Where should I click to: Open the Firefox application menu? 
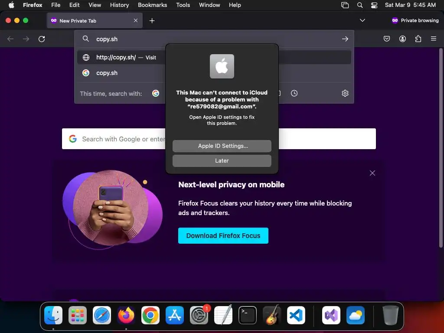click(x=433, y=39)
